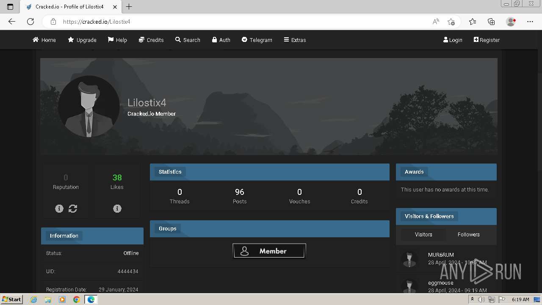542x305 pixels.
Task: Go back with the browser back arrow
Action: (x=12, y=22)
